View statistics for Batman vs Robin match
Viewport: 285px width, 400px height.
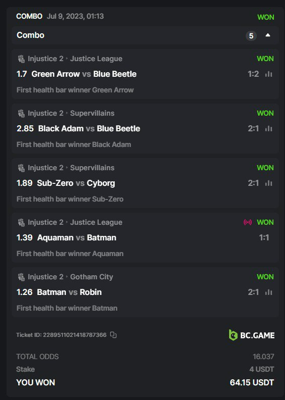[268, 292]
